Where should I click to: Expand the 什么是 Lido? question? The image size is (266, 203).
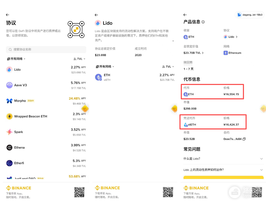click(223, 159)
